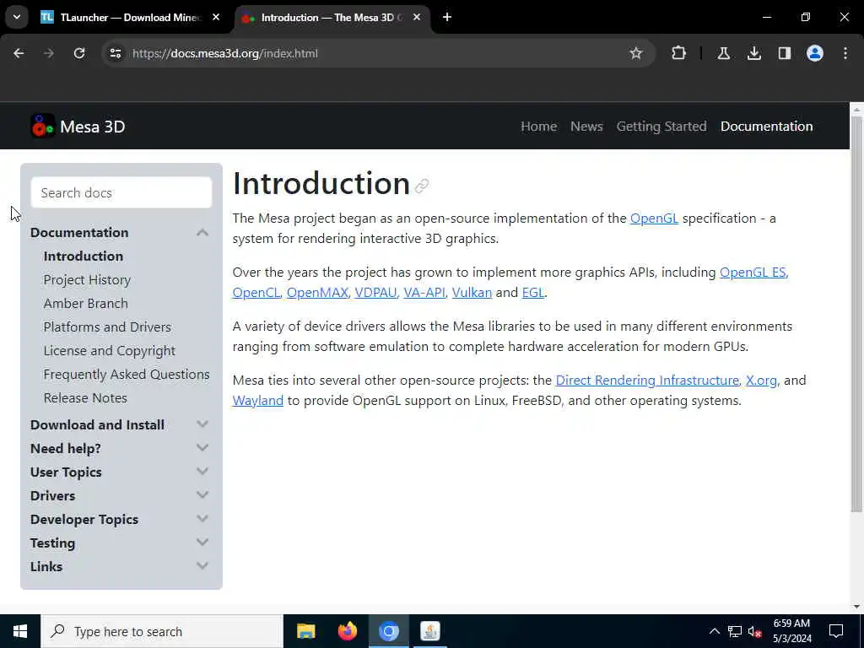Viewport: 864px width, 648px height.
Task: Follow the X.org link
Action: click(761, 381)
